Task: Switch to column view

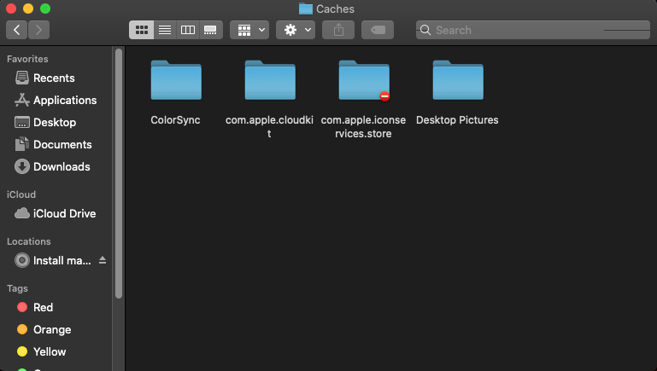Action: pyautogui.click(x=187, y=30)
